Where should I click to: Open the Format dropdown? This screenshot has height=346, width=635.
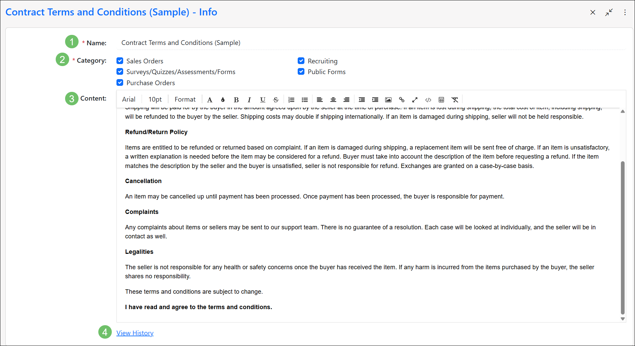185,99
